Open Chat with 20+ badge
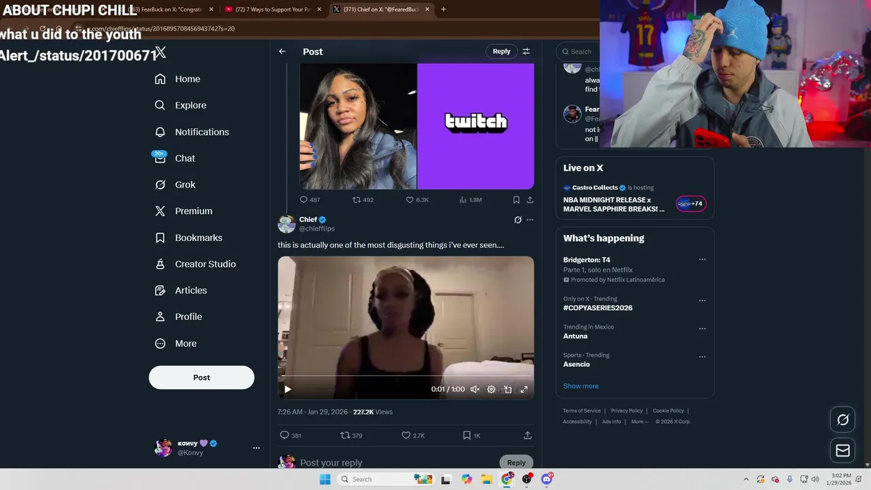This screenshot has width=871, height=490. (x=174, y=158)
